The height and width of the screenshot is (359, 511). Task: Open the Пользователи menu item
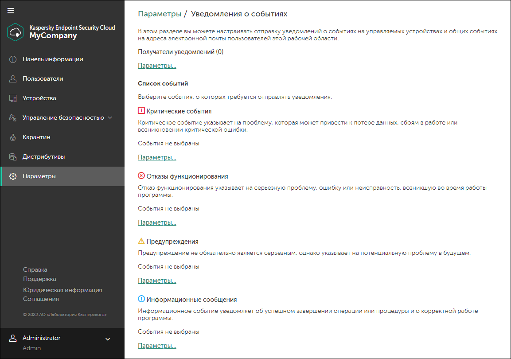[43, 79]
